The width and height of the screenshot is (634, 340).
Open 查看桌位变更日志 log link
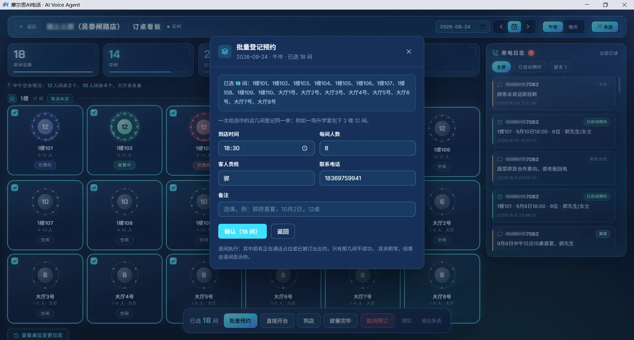(x=38, y=335)
